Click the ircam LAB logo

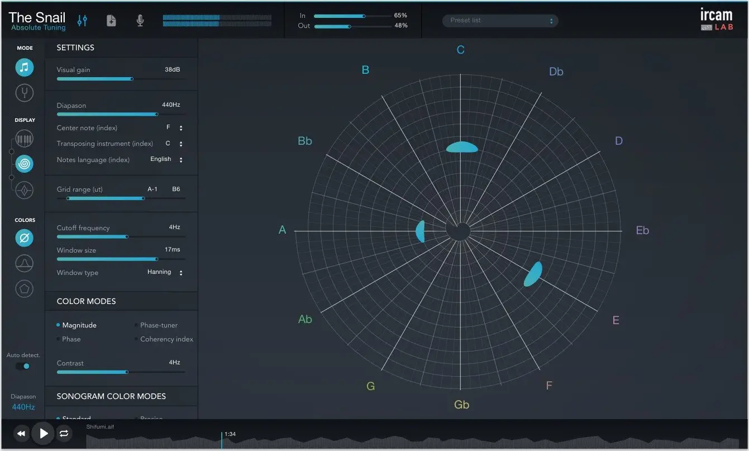(717, 20)
